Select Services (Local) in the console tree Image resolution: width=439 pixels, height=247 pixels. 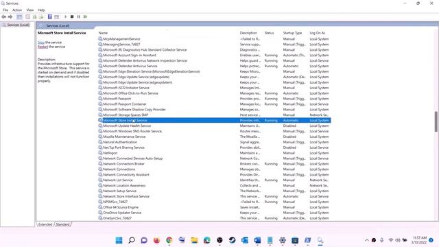pyautogui.click(x=19, y=25)
